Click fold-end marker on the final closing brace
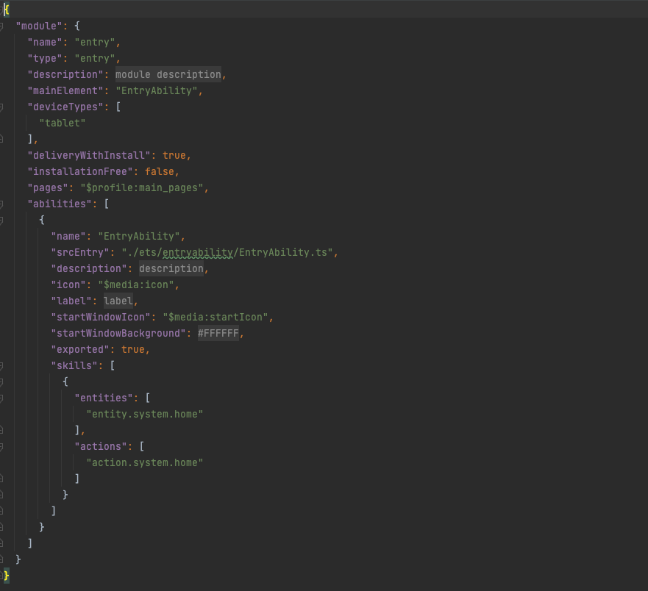The height and width of the screenshot is (591, 648). [x=1, y=576]
